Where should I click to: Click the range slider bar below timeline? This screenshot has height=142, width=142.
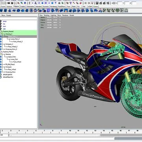[54, 135]
